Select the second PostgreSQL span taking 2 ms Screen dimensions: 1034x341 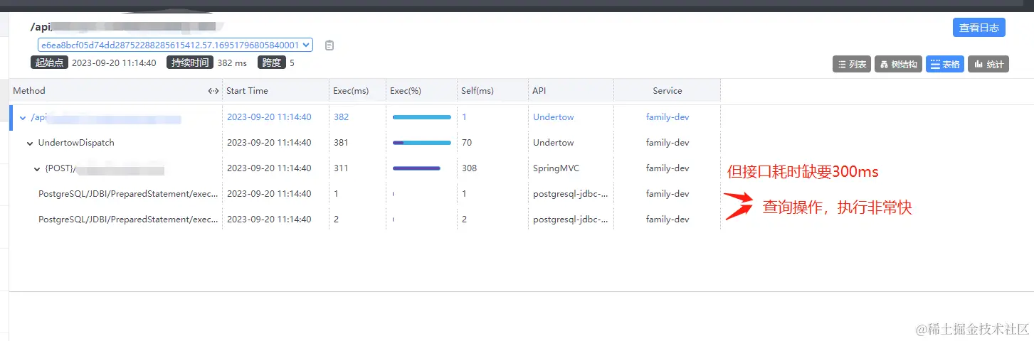click(x=128, y=220)
